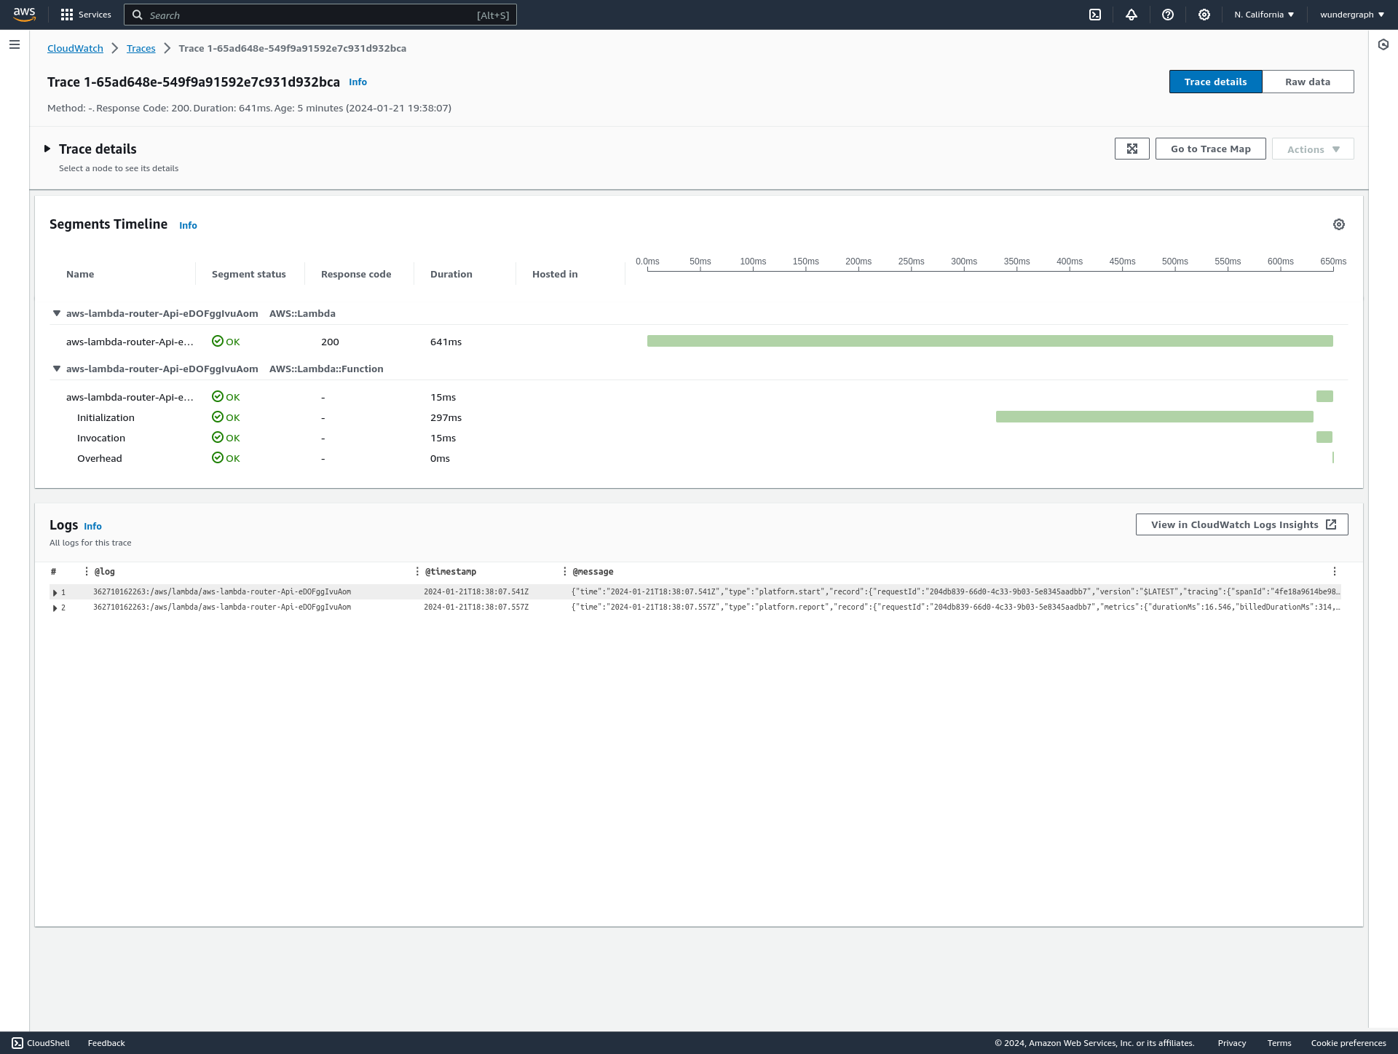Open the X-Ray panel icon on right edge
The height and width of the screenshot is (1054, 1398).
(x=1384, y=44)
